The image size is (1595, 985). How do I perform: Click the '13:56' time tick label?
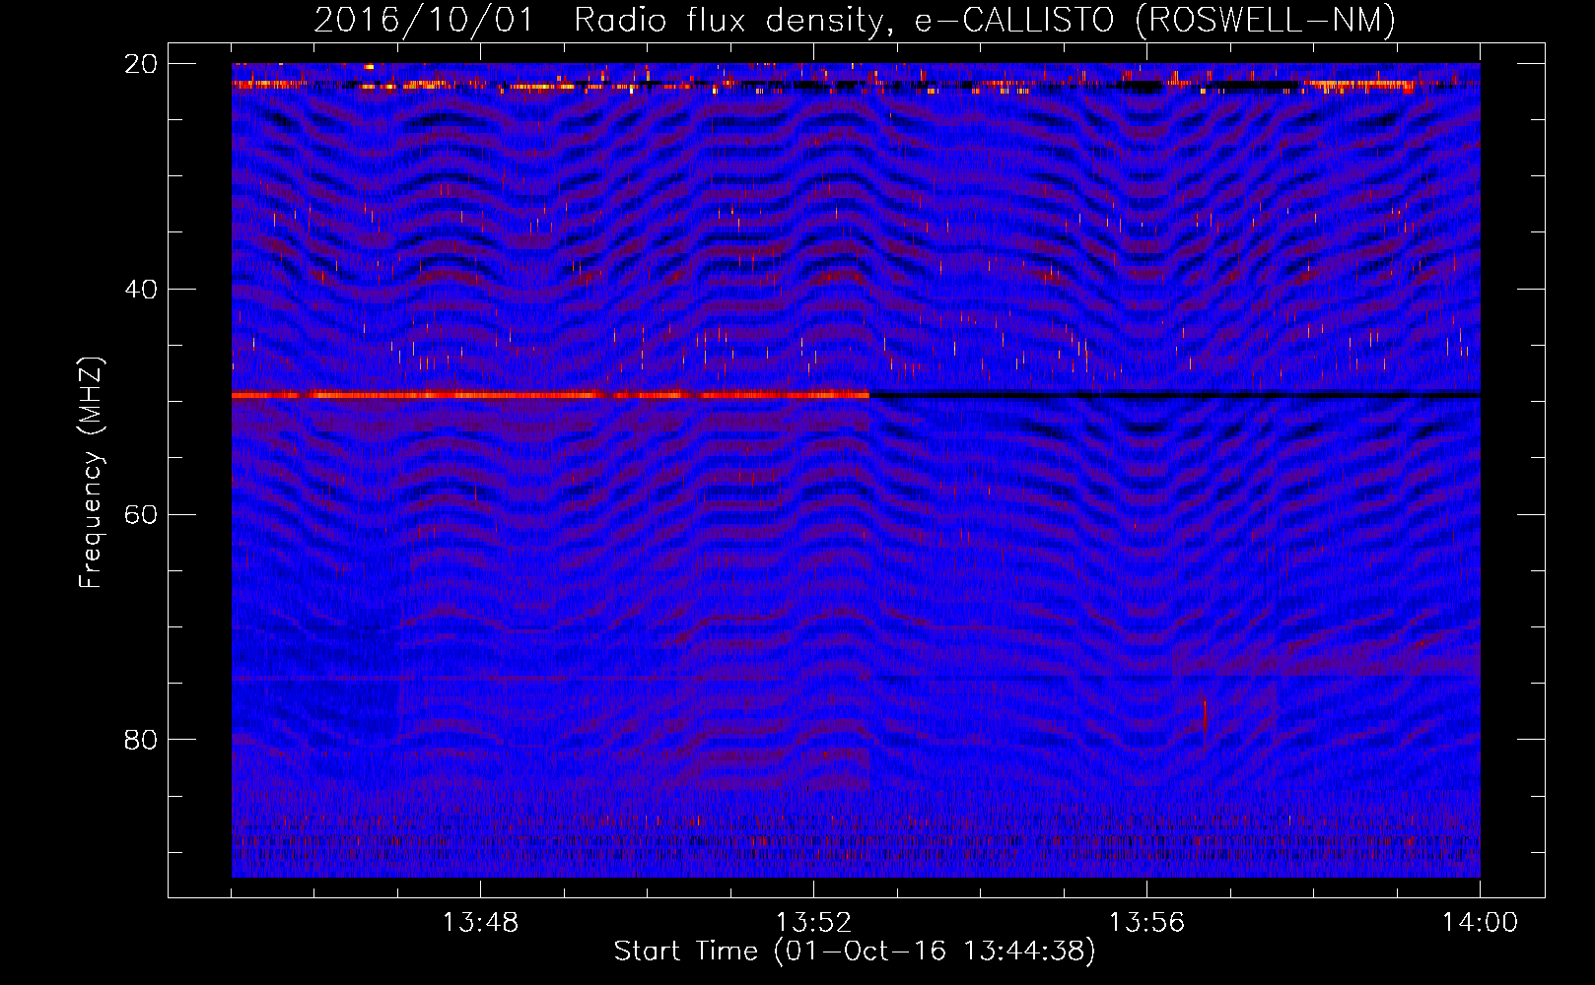(x=1146, y=923)
